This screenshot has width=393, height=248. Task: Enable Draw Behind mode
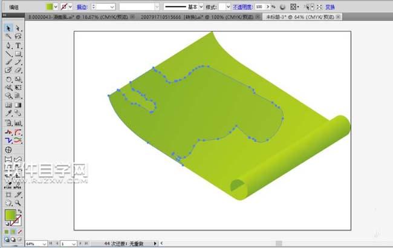(13, 240)
